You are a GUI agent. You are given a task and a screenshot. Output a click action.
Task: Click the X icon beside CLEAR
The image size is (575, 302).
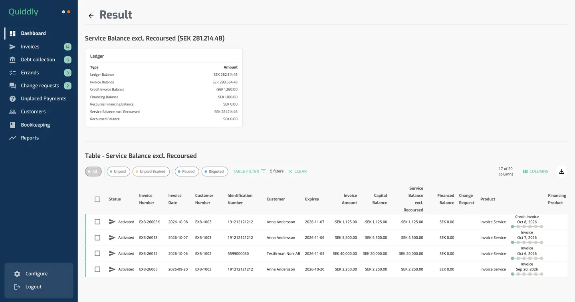pyautogui.click(x=290, y=171)
